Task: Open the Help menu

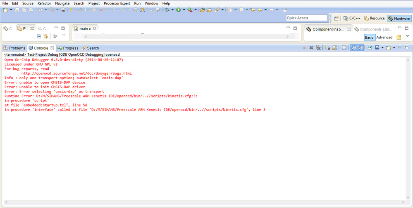Action: (x=166, y=3)
